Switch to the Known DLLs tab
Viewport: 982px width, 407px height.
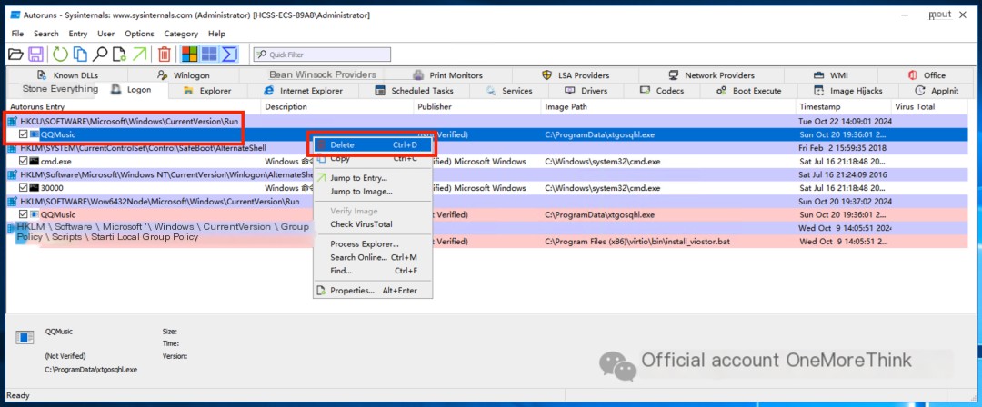pos(67,75)
